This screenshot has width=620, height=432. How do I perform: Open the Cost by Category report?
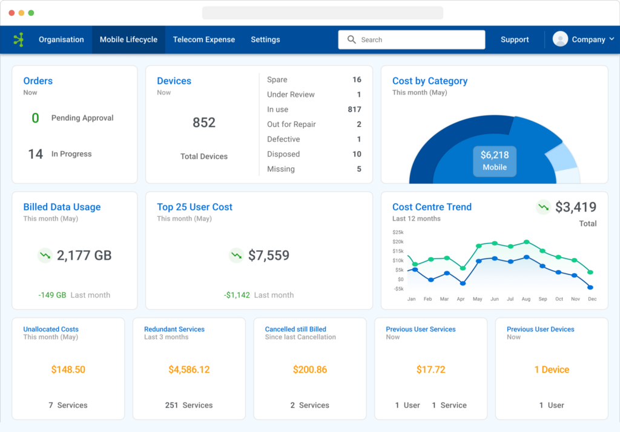pos(430,80)
